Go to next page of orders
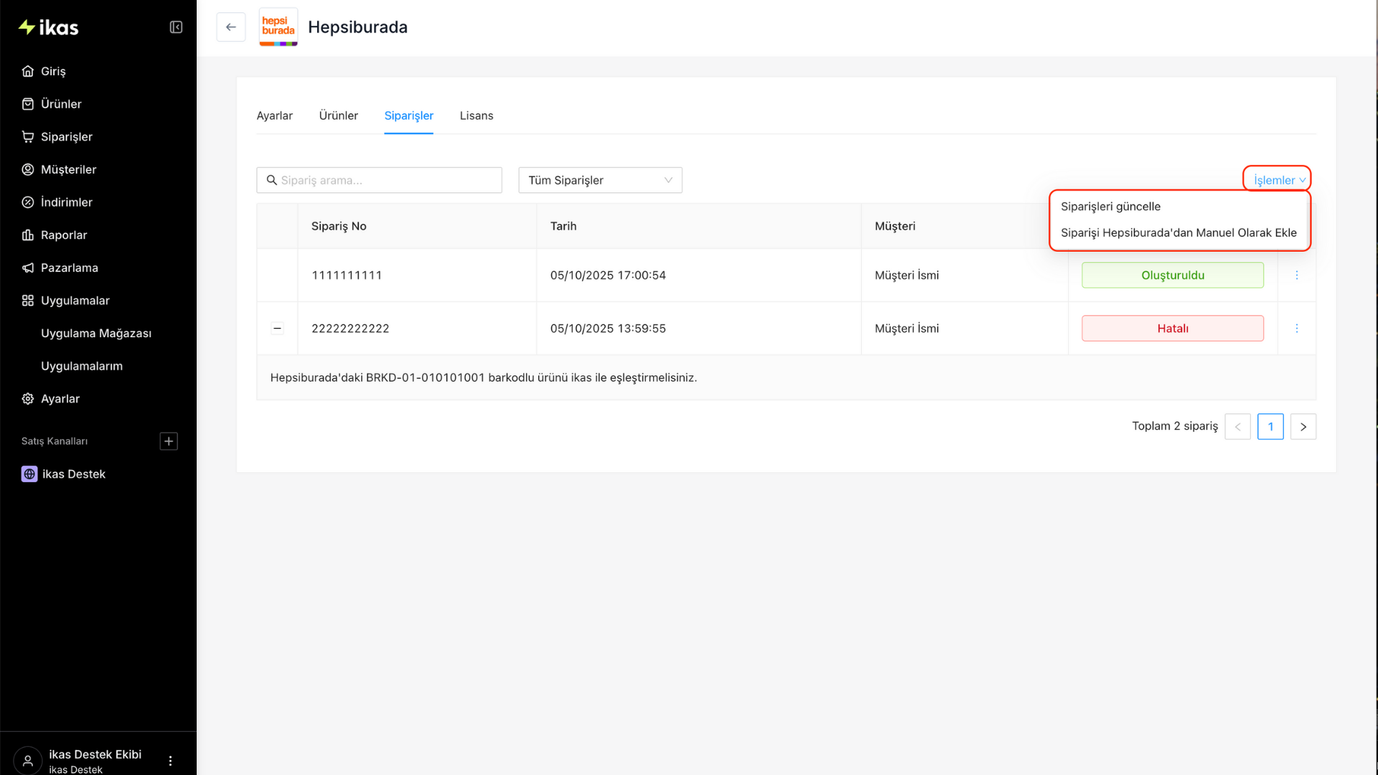 (x=1303, y=427)
